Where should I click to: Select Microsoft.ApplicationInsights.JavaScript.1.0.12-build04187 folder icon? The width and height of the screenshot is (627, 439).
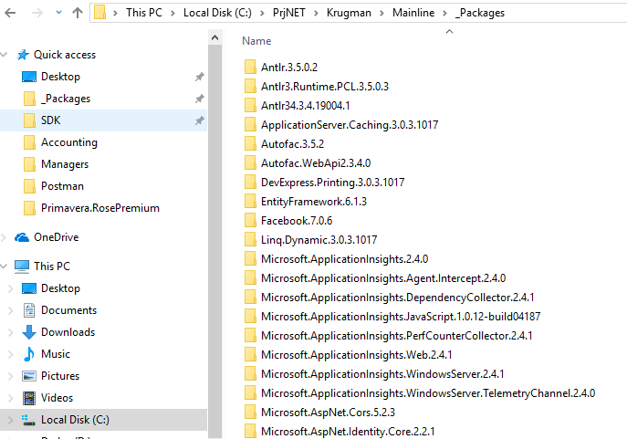[250, 317]
